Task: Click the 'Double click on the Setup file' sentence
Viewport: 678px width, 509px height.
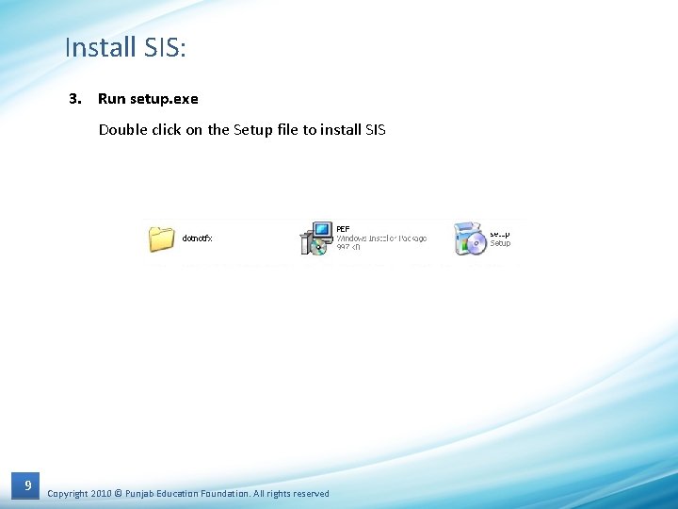Action: point(242,129)
